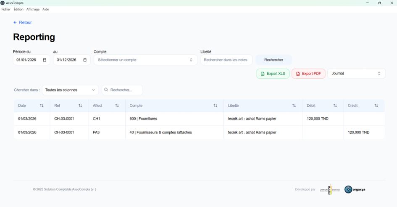Go back using the Retour link
The height and width of the screenshot is (207, 397).
(x=23, y=23)
